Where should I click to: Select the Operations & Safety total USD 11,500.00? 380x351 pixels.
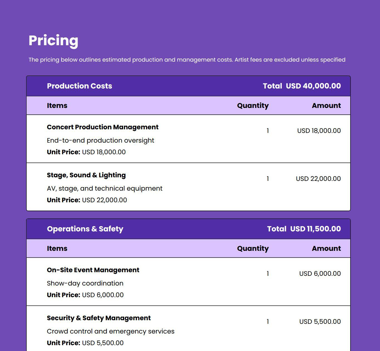tap(304, 229)
